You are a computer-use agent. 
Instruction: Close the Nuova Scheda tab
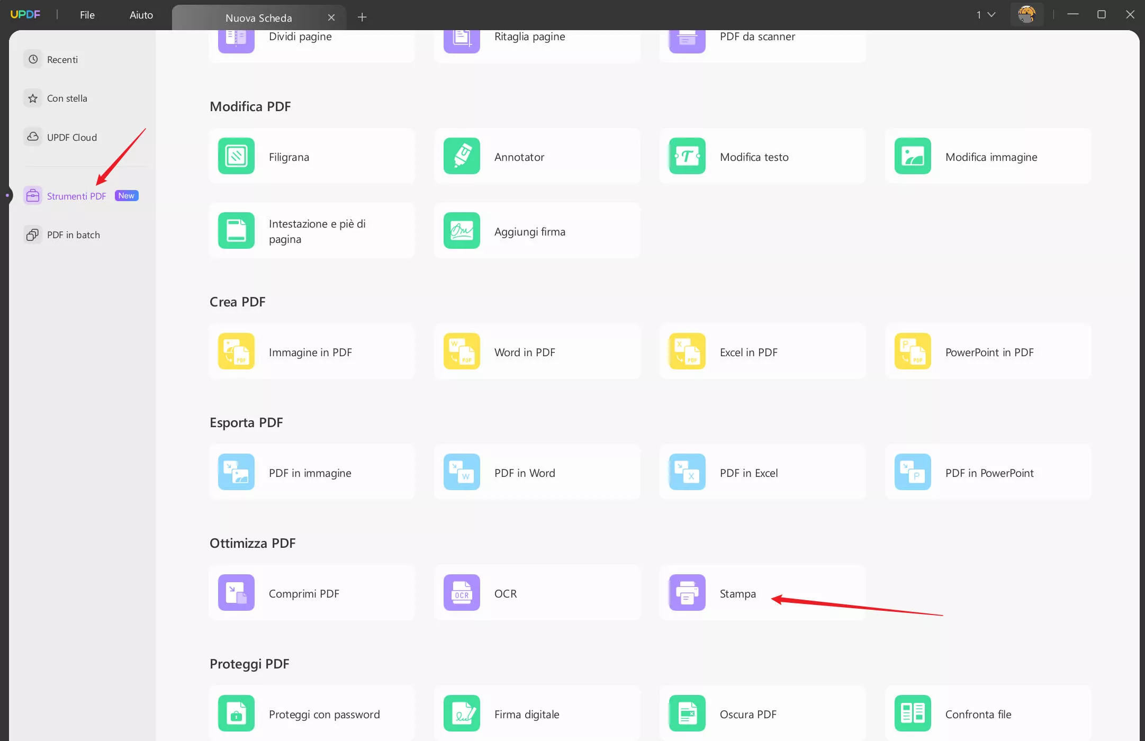[331, 17]
